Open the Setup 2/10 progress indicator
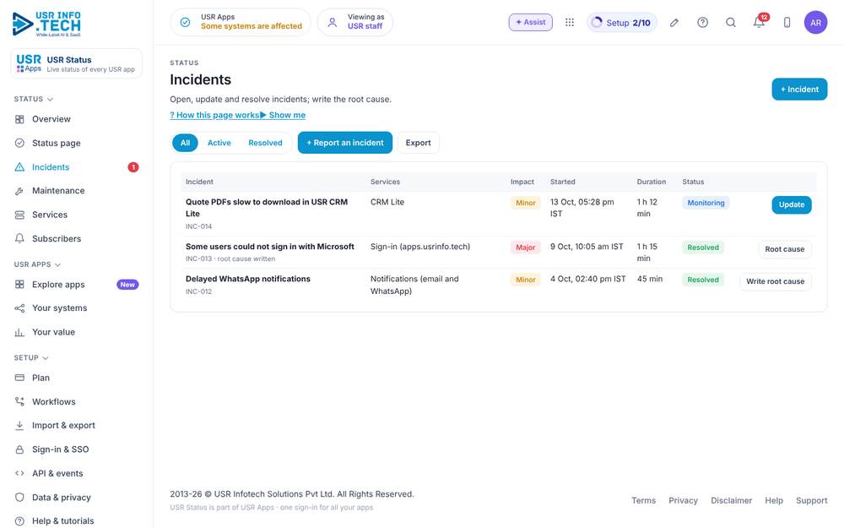The height and width of the screenshot is (528, 844). (x=622, y=23)
